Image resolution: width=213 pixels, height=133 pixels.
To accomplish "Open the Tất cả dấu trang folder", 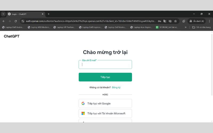I will [x=202, y=27].
